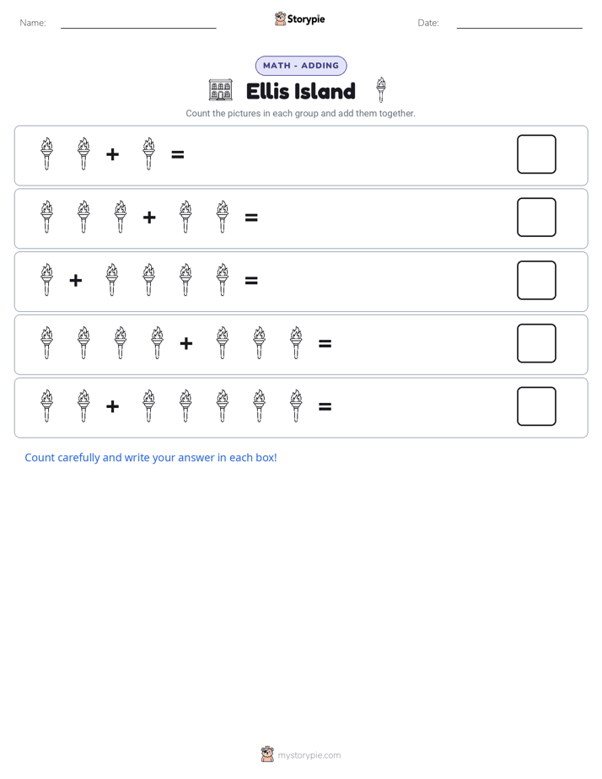Click the single torch before the plus in row three
Screen dimensions: 602x779
[46, 280]
